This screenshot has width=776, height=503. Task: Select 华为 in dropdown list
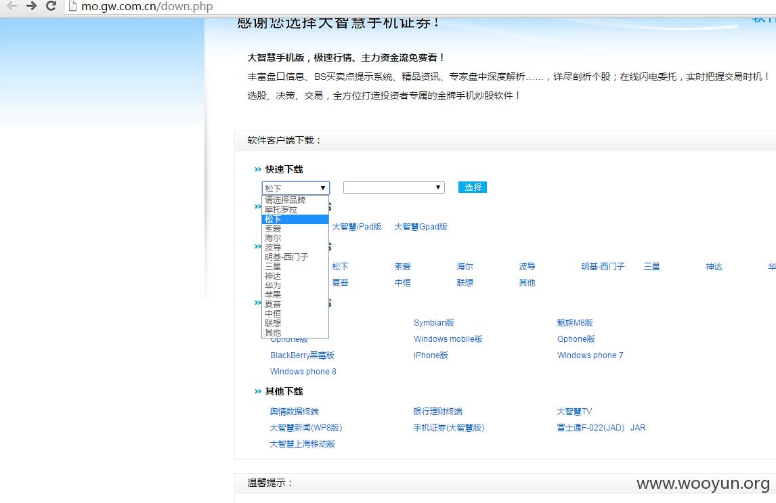pos(295,286)
